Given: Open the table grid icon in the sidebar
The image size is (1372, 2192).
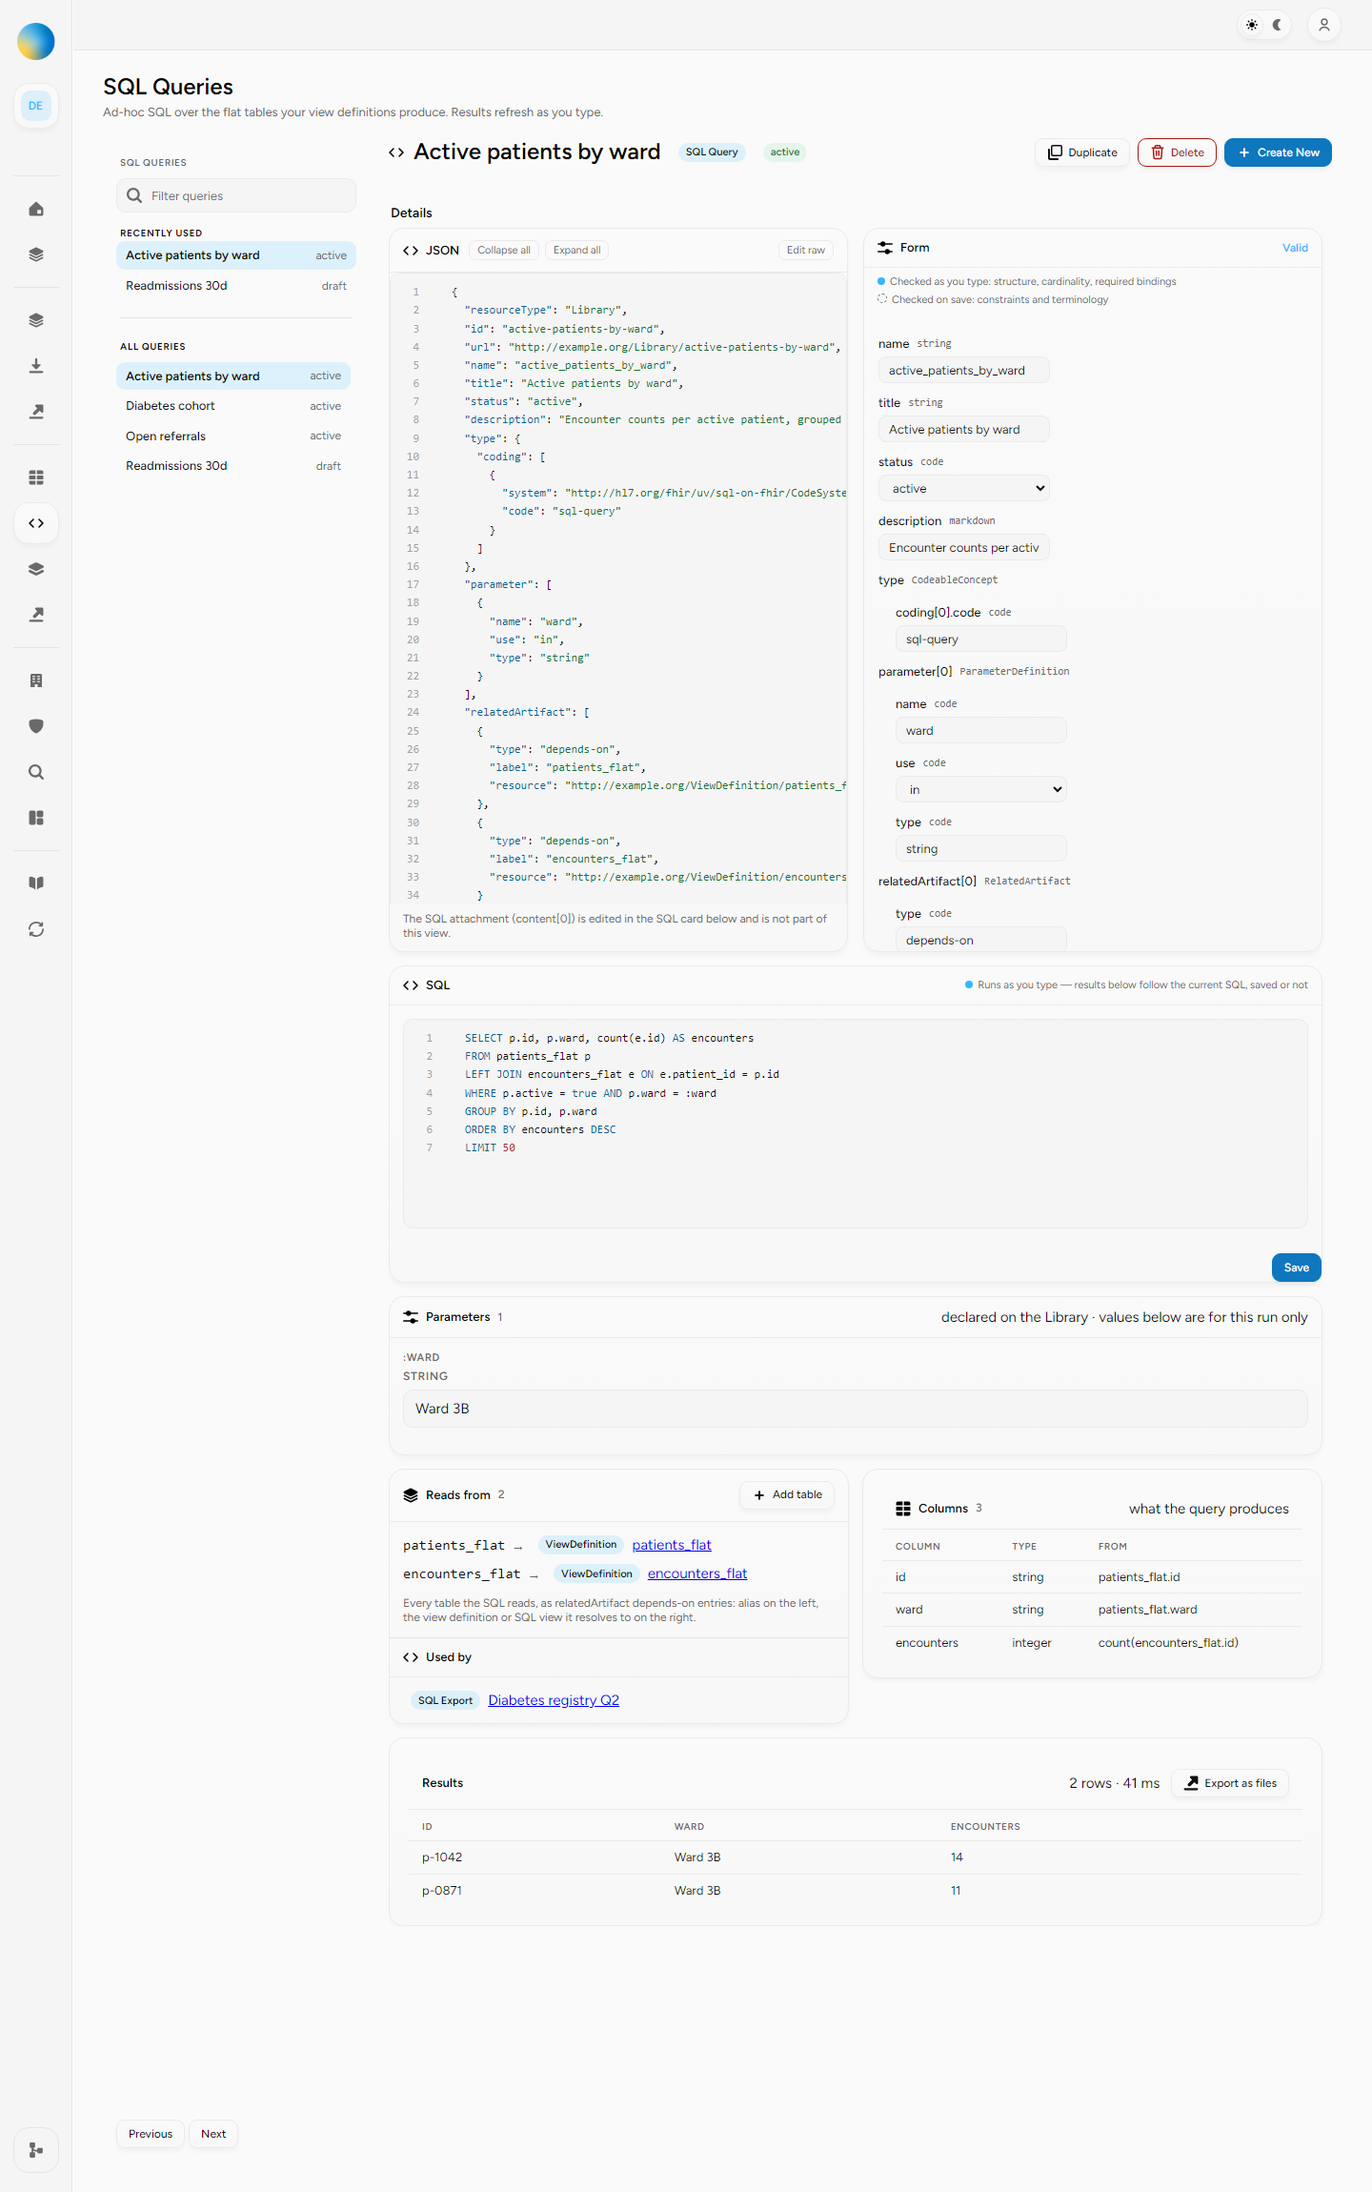Looking at the screenshot, I should [x=36, y=477].
